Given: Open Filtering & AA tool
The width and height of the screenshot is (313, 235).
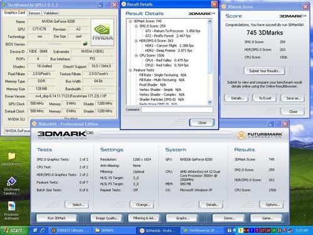Looking at the screenshot, I should [x=144, y=218].
